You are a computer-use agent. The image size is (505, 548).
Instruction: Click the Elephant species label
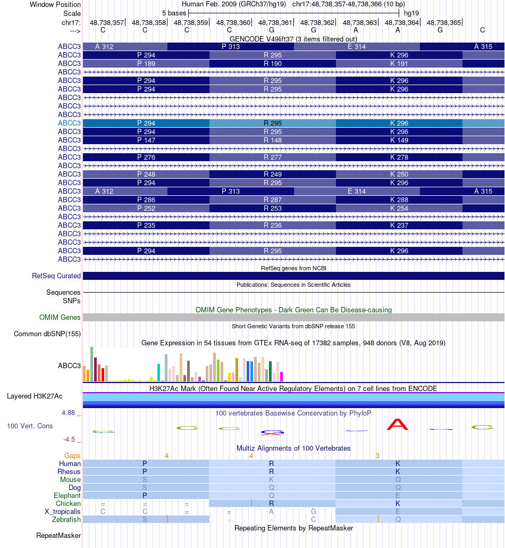point(67,495)
